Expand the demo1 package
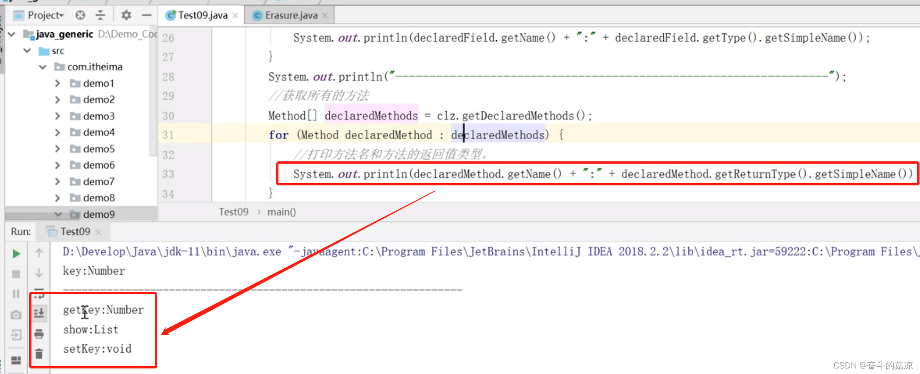Viewport: 920px width, 374px height. click(x=57, y=83)
